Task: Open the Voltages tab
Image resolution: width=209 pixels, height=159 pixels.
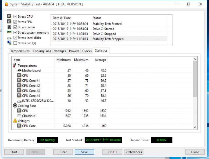Action: (60, 51)
